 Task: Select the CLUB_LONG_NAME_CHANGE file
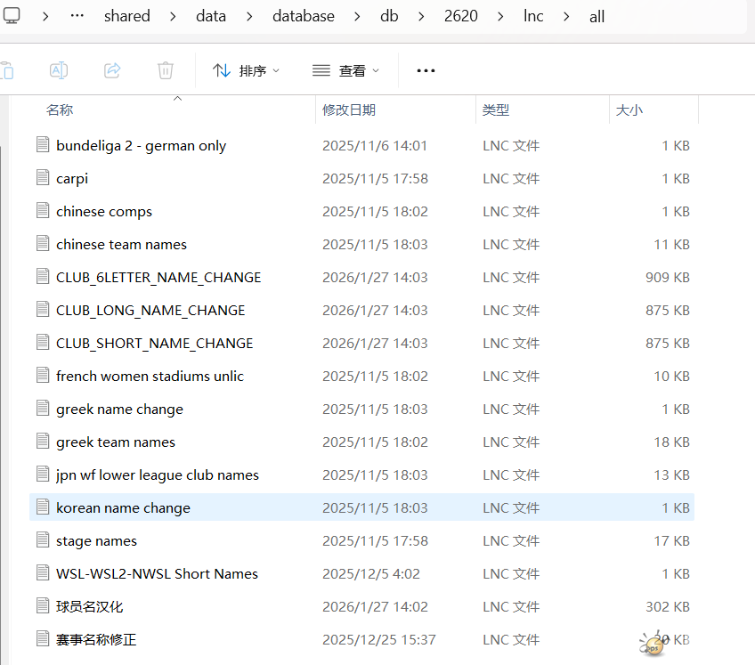click(x=150, y=310)
